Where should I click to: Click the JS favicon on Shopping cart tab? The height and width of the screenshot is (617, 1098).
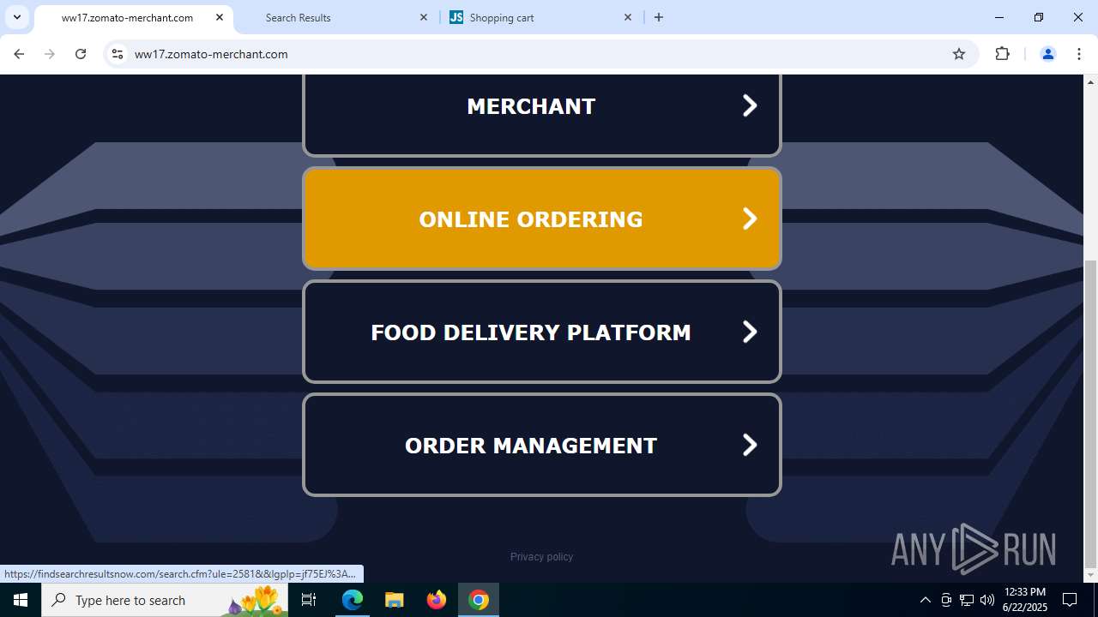pos(456,17)
